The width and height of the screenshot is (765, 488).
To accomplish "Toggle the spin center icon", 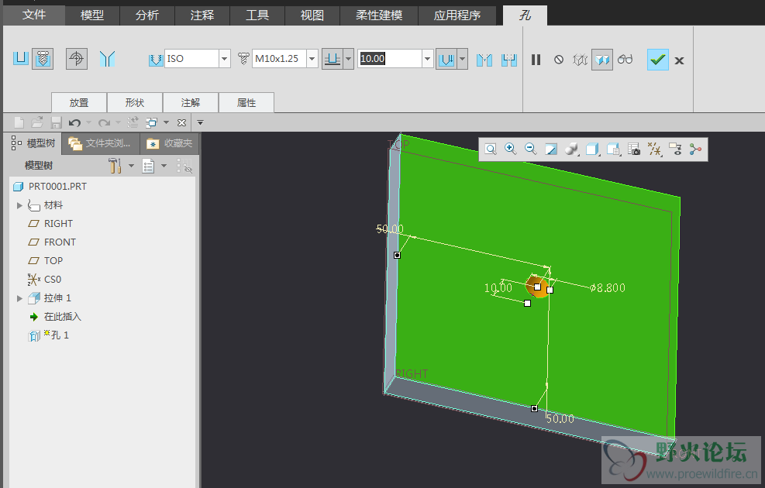I will [x=695, y=149].
